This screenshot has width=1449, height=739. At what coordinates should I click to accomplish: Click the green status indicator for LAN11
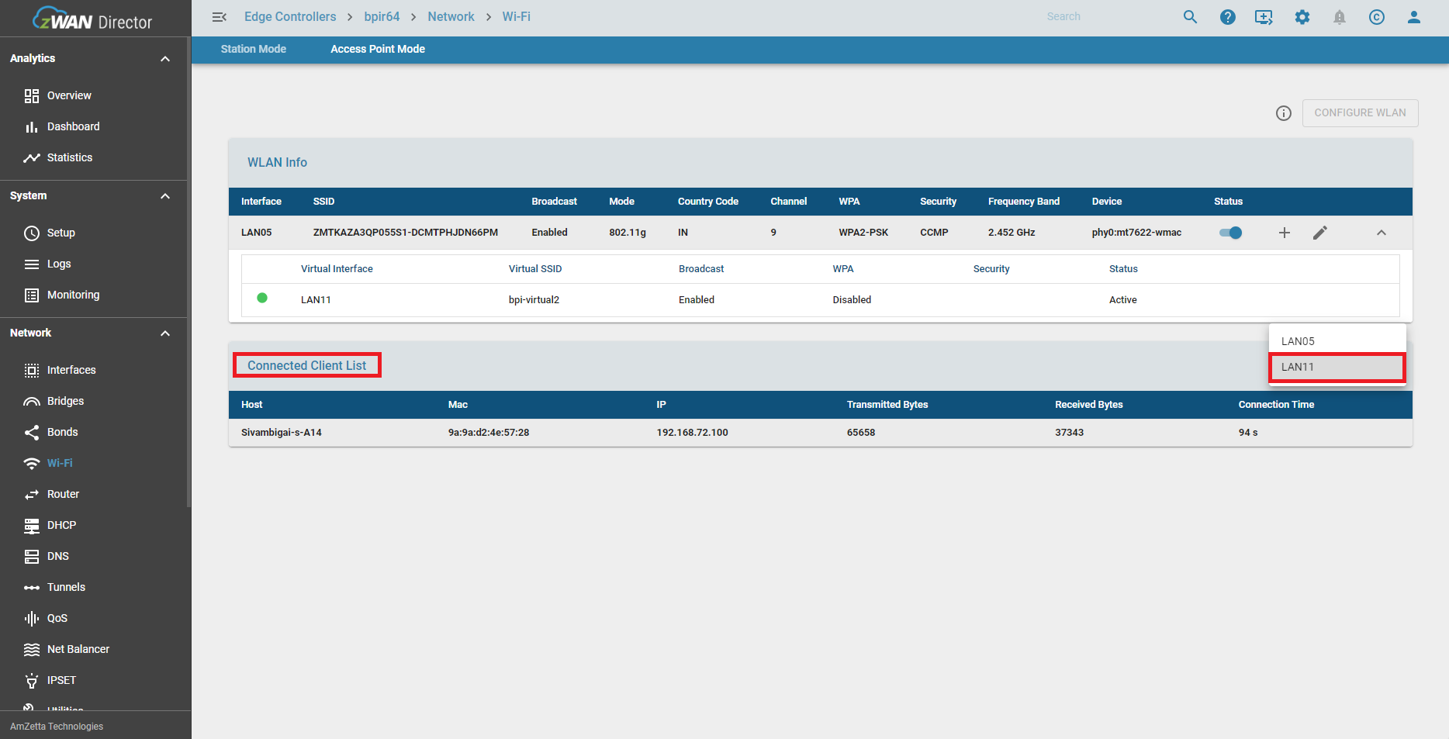pyautogui.click(x=262, y=298)
